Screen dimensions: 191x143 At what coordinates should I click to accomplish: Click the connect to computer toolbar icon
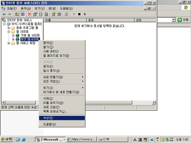67,14
